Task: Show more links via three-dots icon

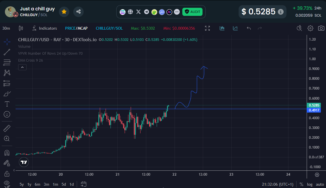Action: click(x=177, y=12)
